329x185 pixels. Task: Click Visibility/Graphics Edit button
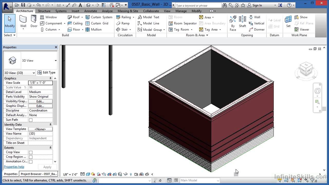click(40, 101)
